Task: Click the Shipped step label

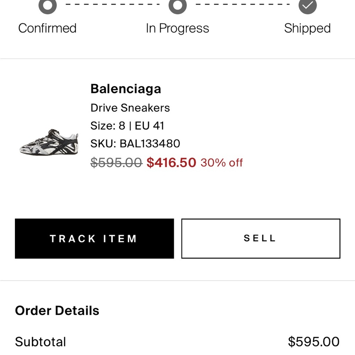Action: pos(307,28)
